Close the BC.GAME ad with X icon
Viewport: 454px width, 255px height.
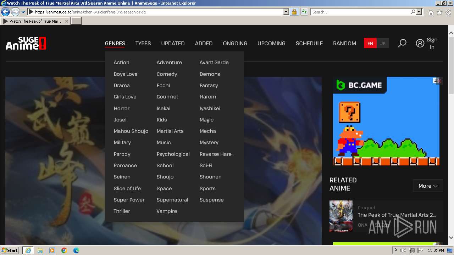tap(439, 81)
